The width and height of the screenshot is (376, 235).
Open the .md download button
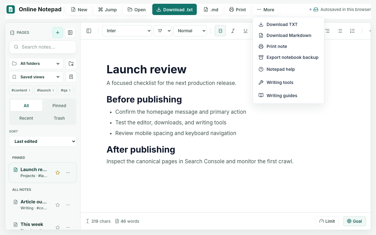211,9
